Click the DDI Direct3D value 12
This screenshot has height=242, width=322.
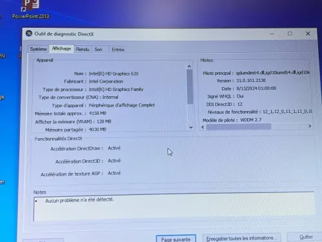(240, 104)
